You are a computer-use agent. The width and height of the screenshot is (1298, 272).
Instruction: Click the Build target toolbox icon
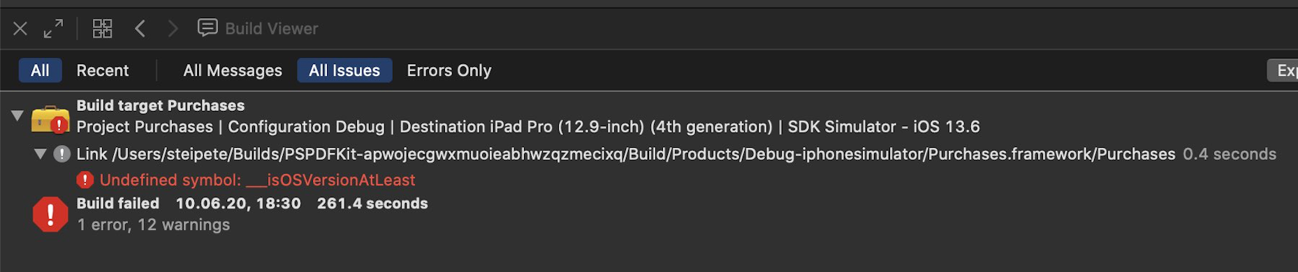[x=50, y=119]
